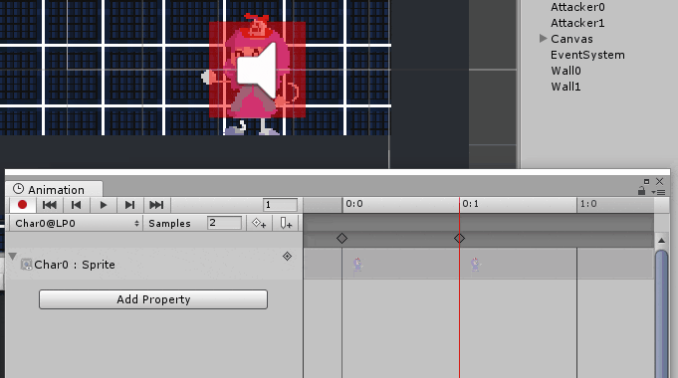Jump to last keyframe of animation

(x=156, y=205)
